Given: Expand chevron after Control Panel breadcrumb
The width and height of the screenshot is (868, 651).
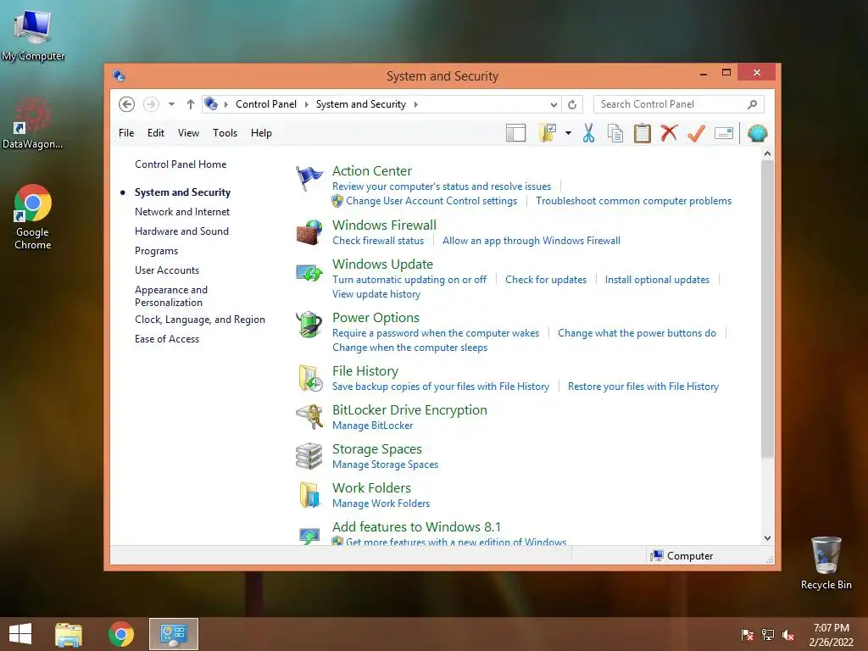Looking at the screenshot, I should 307,104.
